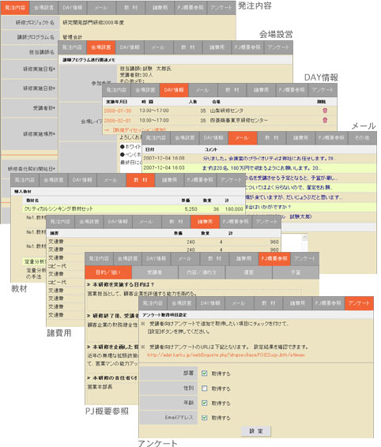Select 諸費用 tab in the メール window
The height and width of the screenshot is (447, 381).
[x=300, y=138]
